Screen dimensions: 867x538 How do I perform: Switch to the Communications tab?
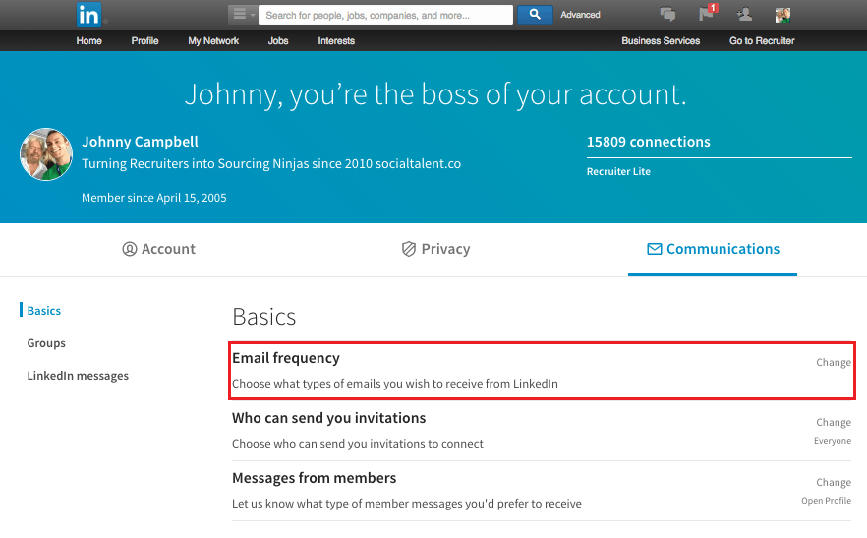[x=713, y=249]
